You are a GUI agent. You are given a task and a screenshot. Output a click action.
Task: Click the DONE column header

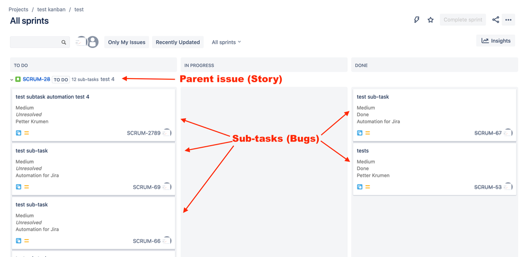[434, 65]
